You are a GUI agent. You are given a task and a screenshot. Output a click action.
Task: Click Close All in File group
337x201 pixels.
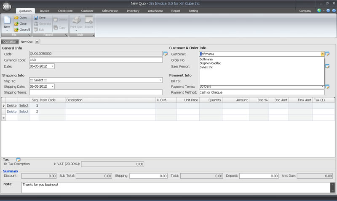click(x=22, y=29)
